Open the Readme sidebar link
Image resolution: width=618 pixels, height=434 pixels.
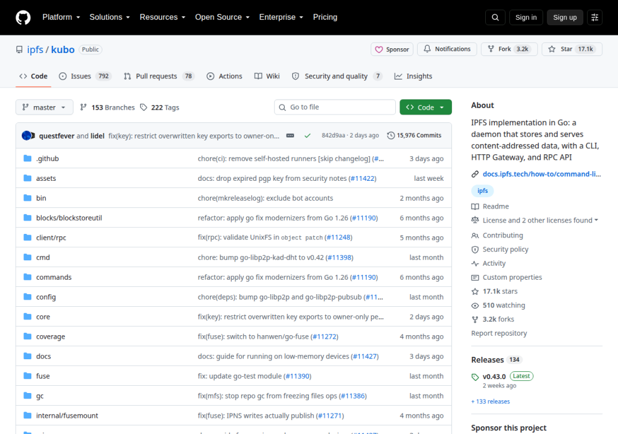coord(490,206)
